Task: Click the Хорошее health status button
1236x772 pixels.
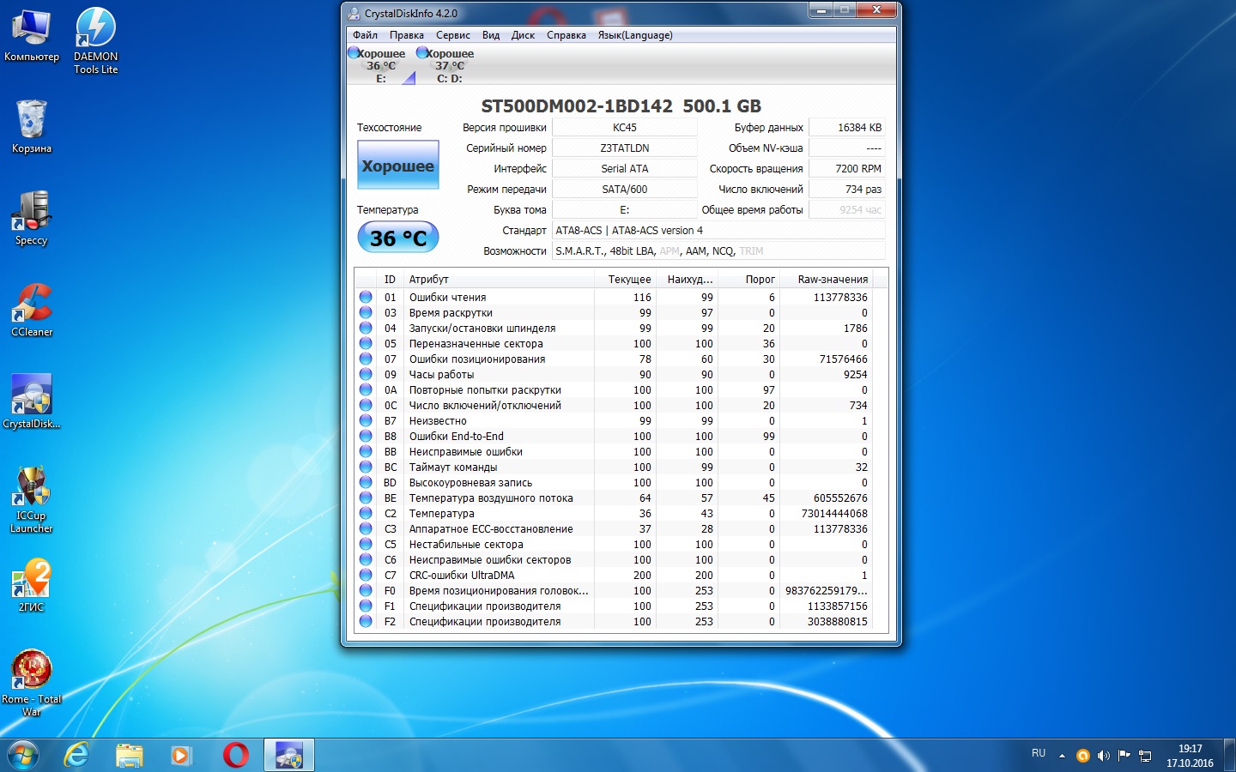Action: 397,166
